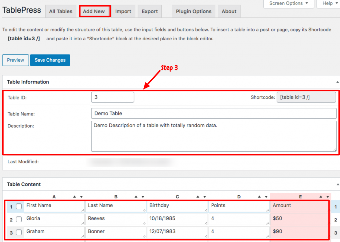
Task: Sort column A descending with down arrow
Action: pos(81,197)
